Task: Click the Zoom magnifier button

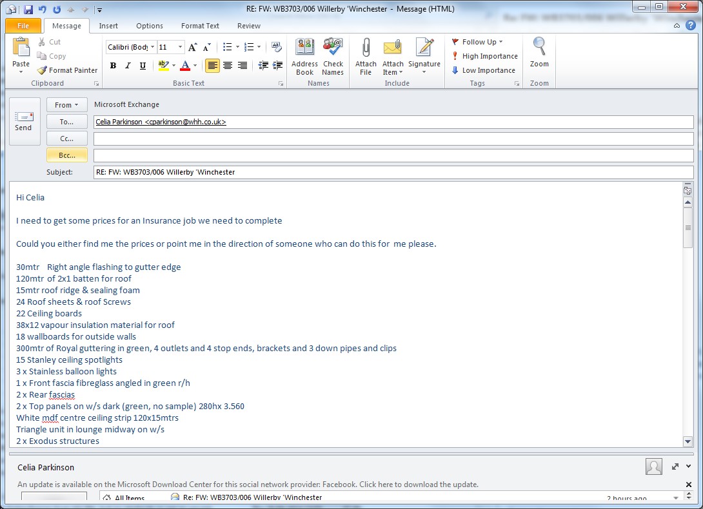Action: point(539,53)
